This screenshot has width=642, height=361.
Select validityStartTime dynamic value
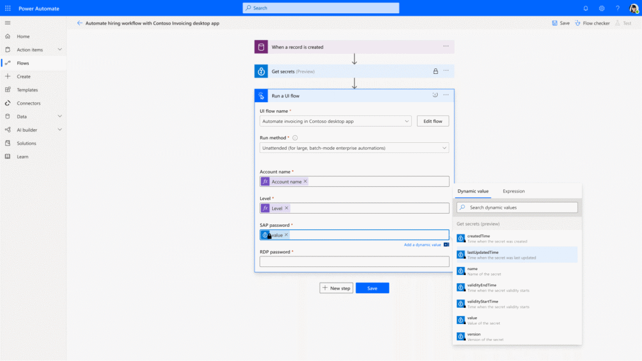tap(517, 304)
